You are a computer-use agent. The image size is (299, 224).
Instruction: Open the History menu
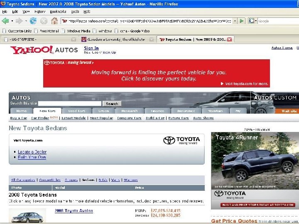point(40,12)
